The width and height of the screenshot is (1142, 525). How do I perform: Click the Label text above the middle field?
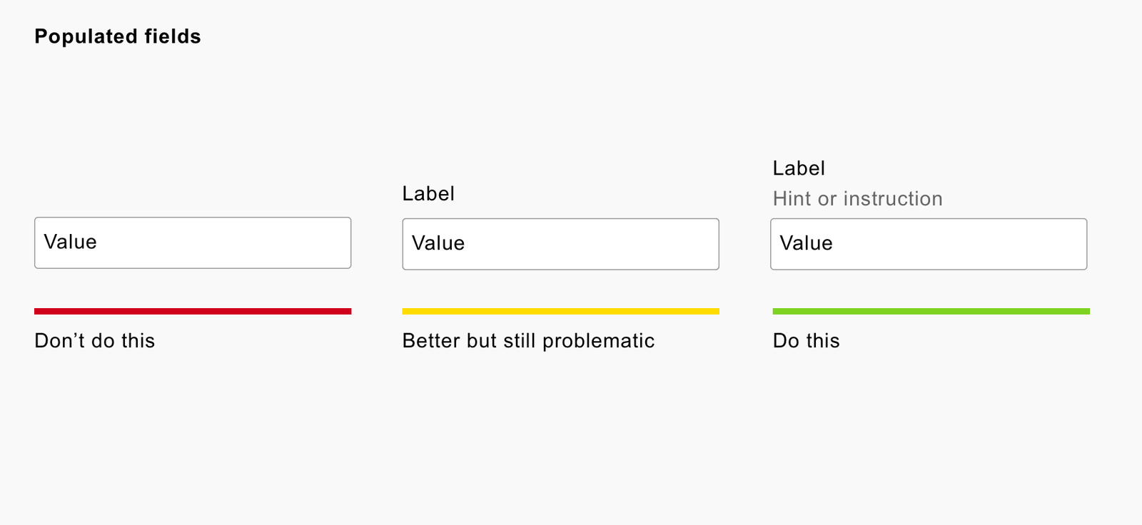pyautogui.click(x=428, y=193)
